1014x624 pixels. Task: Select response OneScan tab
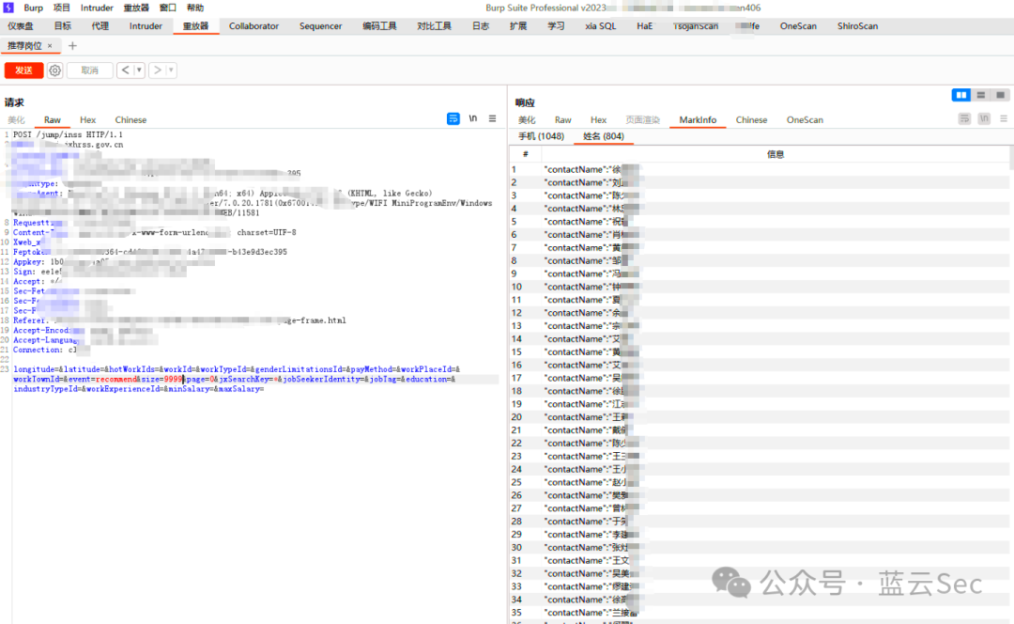[x=805, y=119]
